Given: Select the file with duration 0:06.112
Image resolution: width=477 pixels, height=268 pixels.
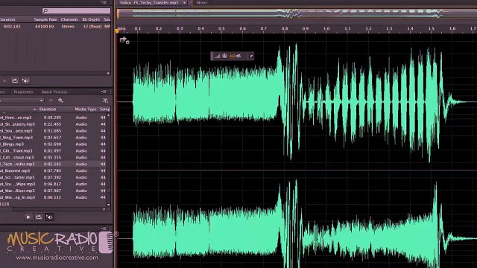Looking at the screenshot, I should coord(53,197).
